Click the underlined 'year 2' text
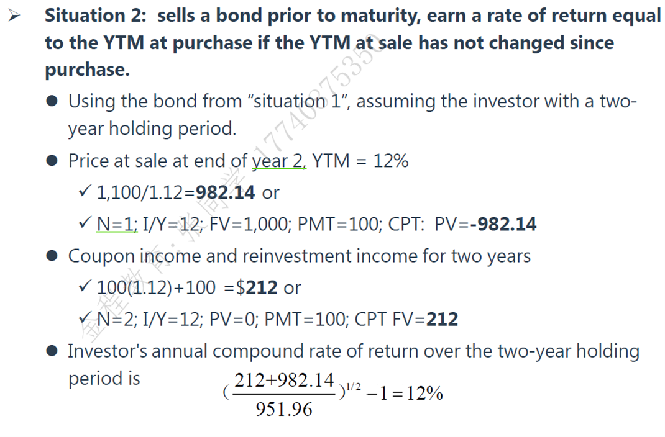 tap(278, 162)
